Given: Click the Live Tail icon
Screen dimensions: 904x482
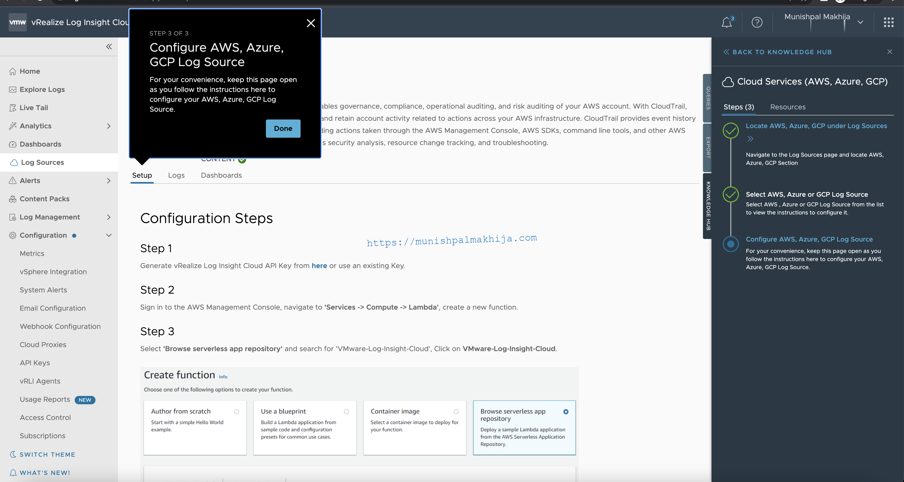Looking at the screenshot, I should point(13,108).
